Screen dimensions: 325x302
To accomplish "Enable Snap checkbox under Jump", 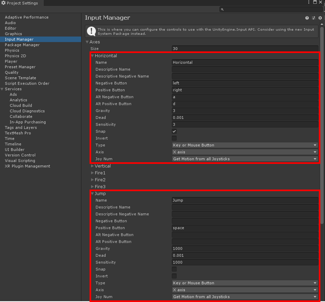I will [x=174, y=269].
